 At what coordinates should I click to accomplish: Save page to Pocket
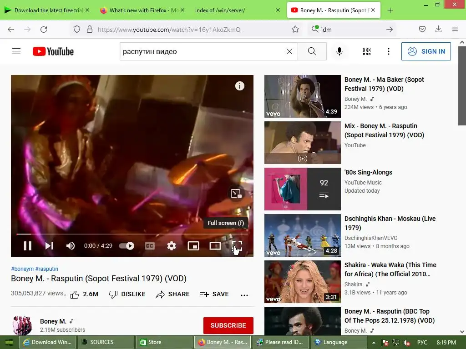point(422,30)
